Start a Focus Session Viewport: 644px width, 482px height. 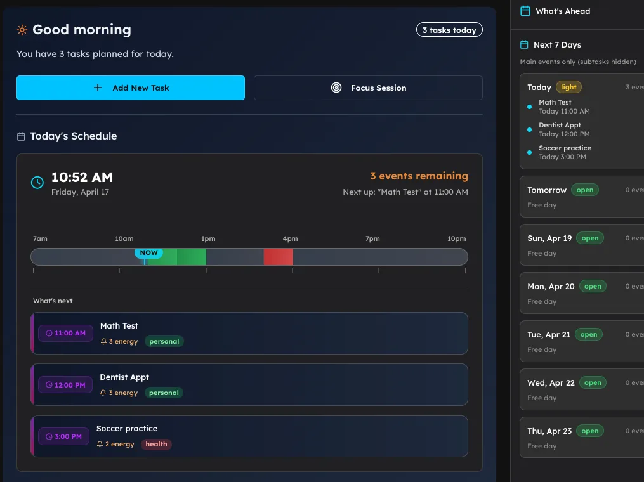click(368, 88)
